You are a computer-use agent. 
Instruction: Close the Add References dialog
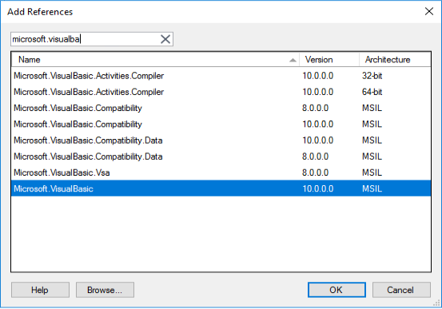click(429, 11)
